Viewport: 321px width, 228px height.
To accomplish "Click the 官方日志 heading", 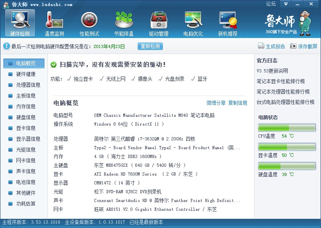I will click(267, 60).
